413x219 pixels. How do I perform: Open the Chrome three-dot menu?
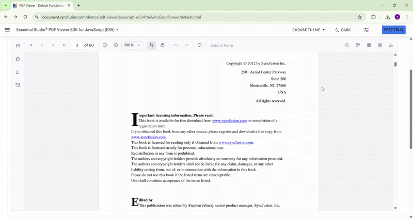pyautogui.click(x=407, y=17)
